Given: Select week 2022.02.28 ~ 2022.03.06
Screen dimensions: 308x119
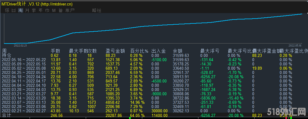Looking at the screenshot, I should coord(24,107).
